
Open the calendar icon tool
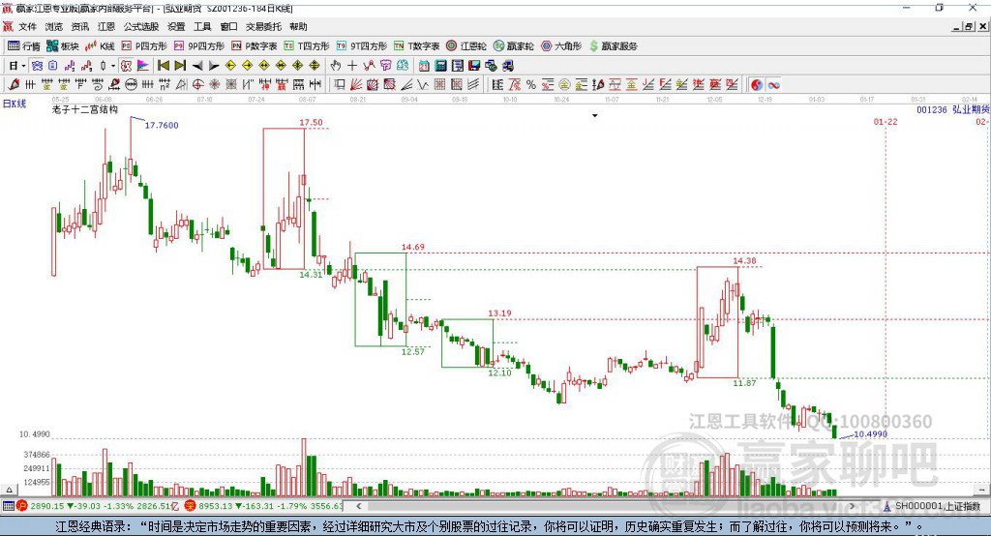point(424,66)
